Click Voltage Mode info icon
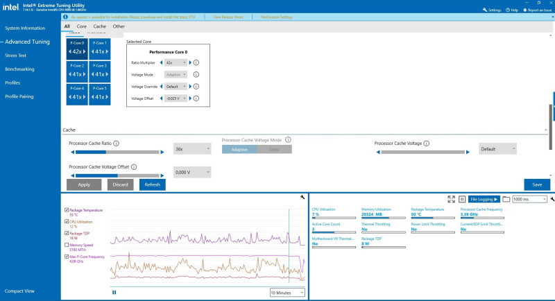555x301 pixels. 196,75
